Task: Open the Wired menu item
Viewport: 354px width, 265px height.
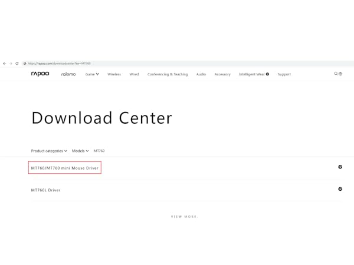Action: point(134,74)
